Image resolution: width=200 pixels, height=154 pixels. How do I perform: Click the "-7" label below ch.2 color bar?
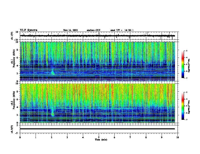[x=186, y=120]
